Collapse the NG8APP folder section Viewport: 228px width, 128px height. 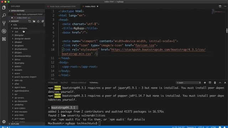(x=15, y=21)
